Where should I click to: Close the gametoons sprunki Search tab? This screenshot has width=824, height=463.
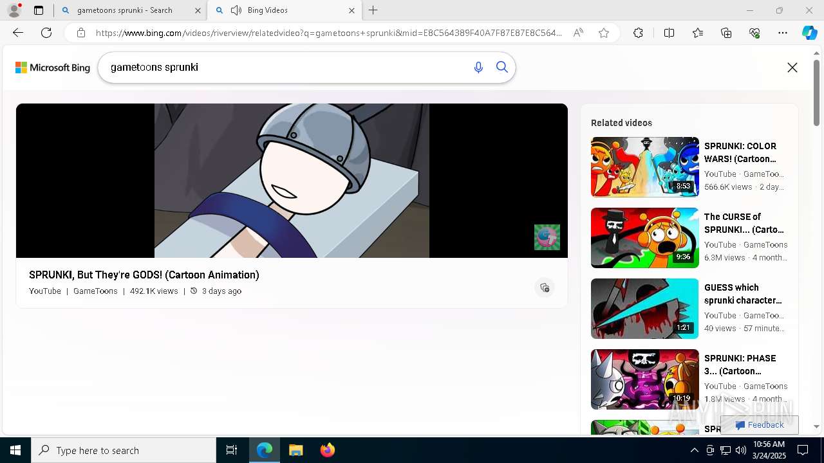[x=197, y=10]
